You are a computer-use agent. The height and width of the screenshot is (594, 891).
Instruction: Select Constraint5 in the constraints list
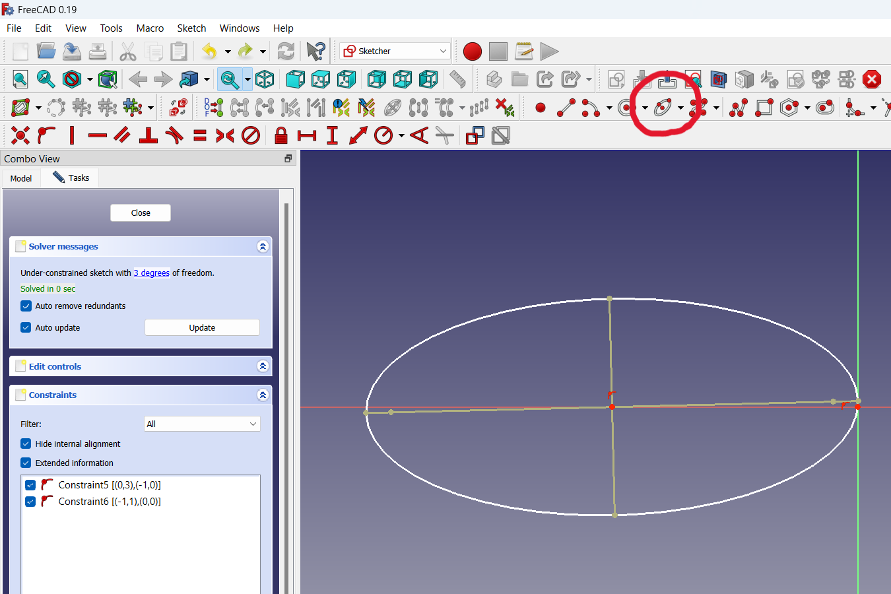click(141, 485)
